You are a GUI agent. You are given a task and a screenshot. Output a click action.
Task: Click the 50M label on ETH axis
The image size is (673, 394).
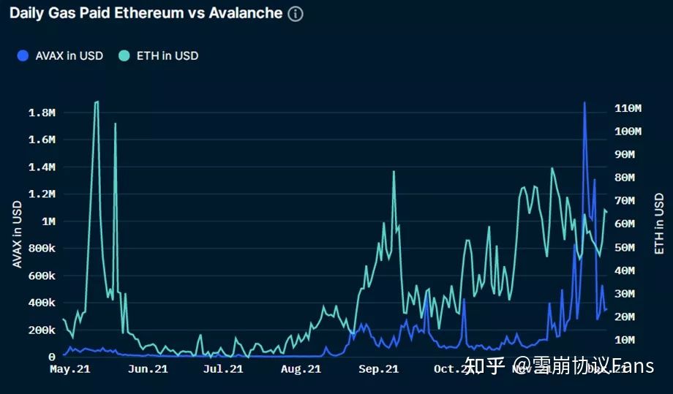[x=625, y=248]
